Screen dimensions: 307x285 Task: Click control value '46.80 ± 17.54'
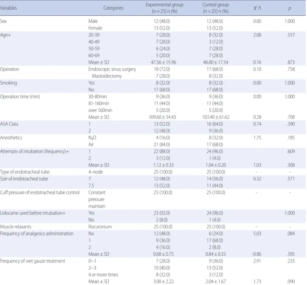[216, 62]
